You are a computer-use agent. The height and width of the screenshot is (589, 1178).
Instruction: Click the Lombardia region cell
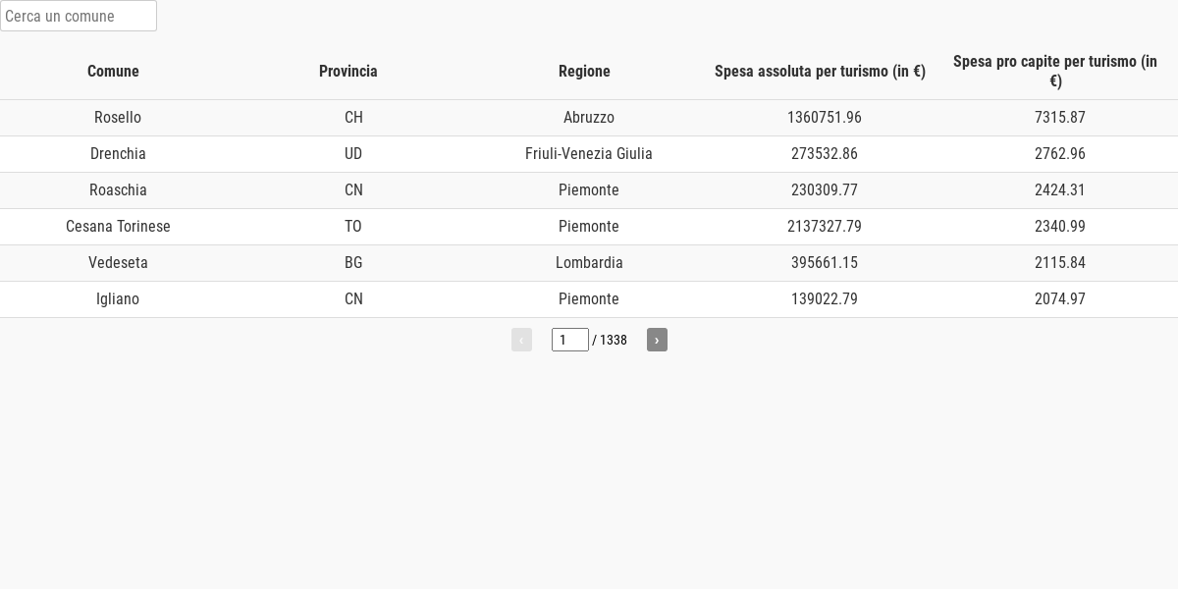click(x=589, y=263)
